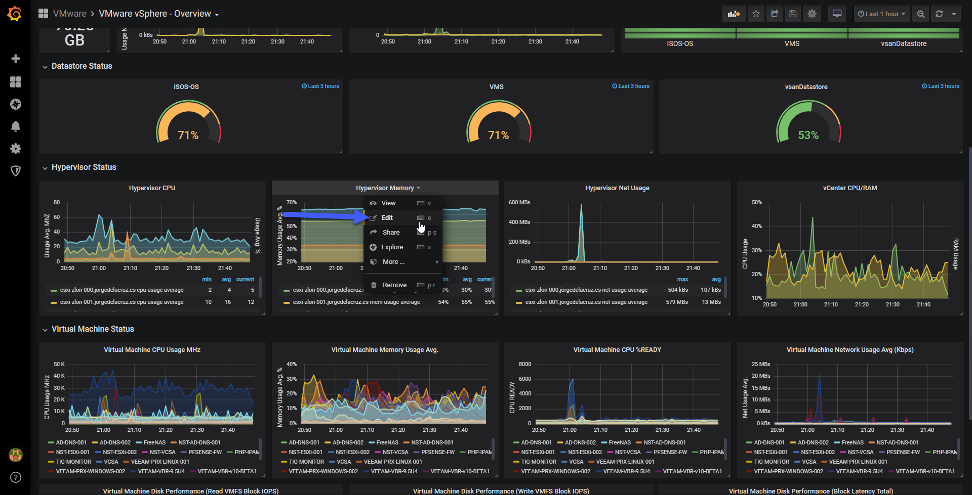
Task: Save dashboard with the floppy icon
Action: (793, 14)
